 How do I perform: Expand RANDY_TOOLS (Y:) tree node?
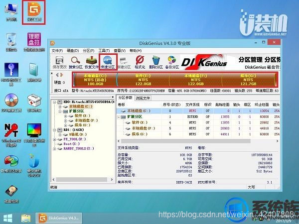point(54,148)
